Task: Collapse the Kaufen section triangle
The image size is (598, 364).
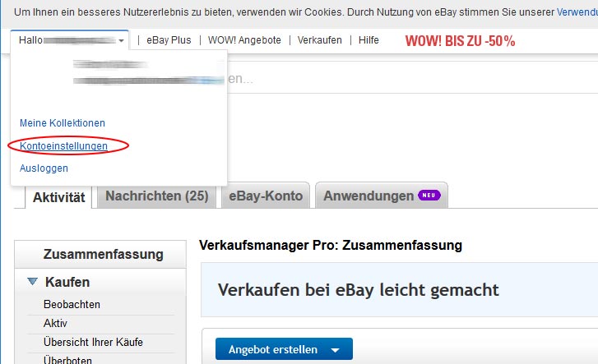Action: click(x=33, y=282)
